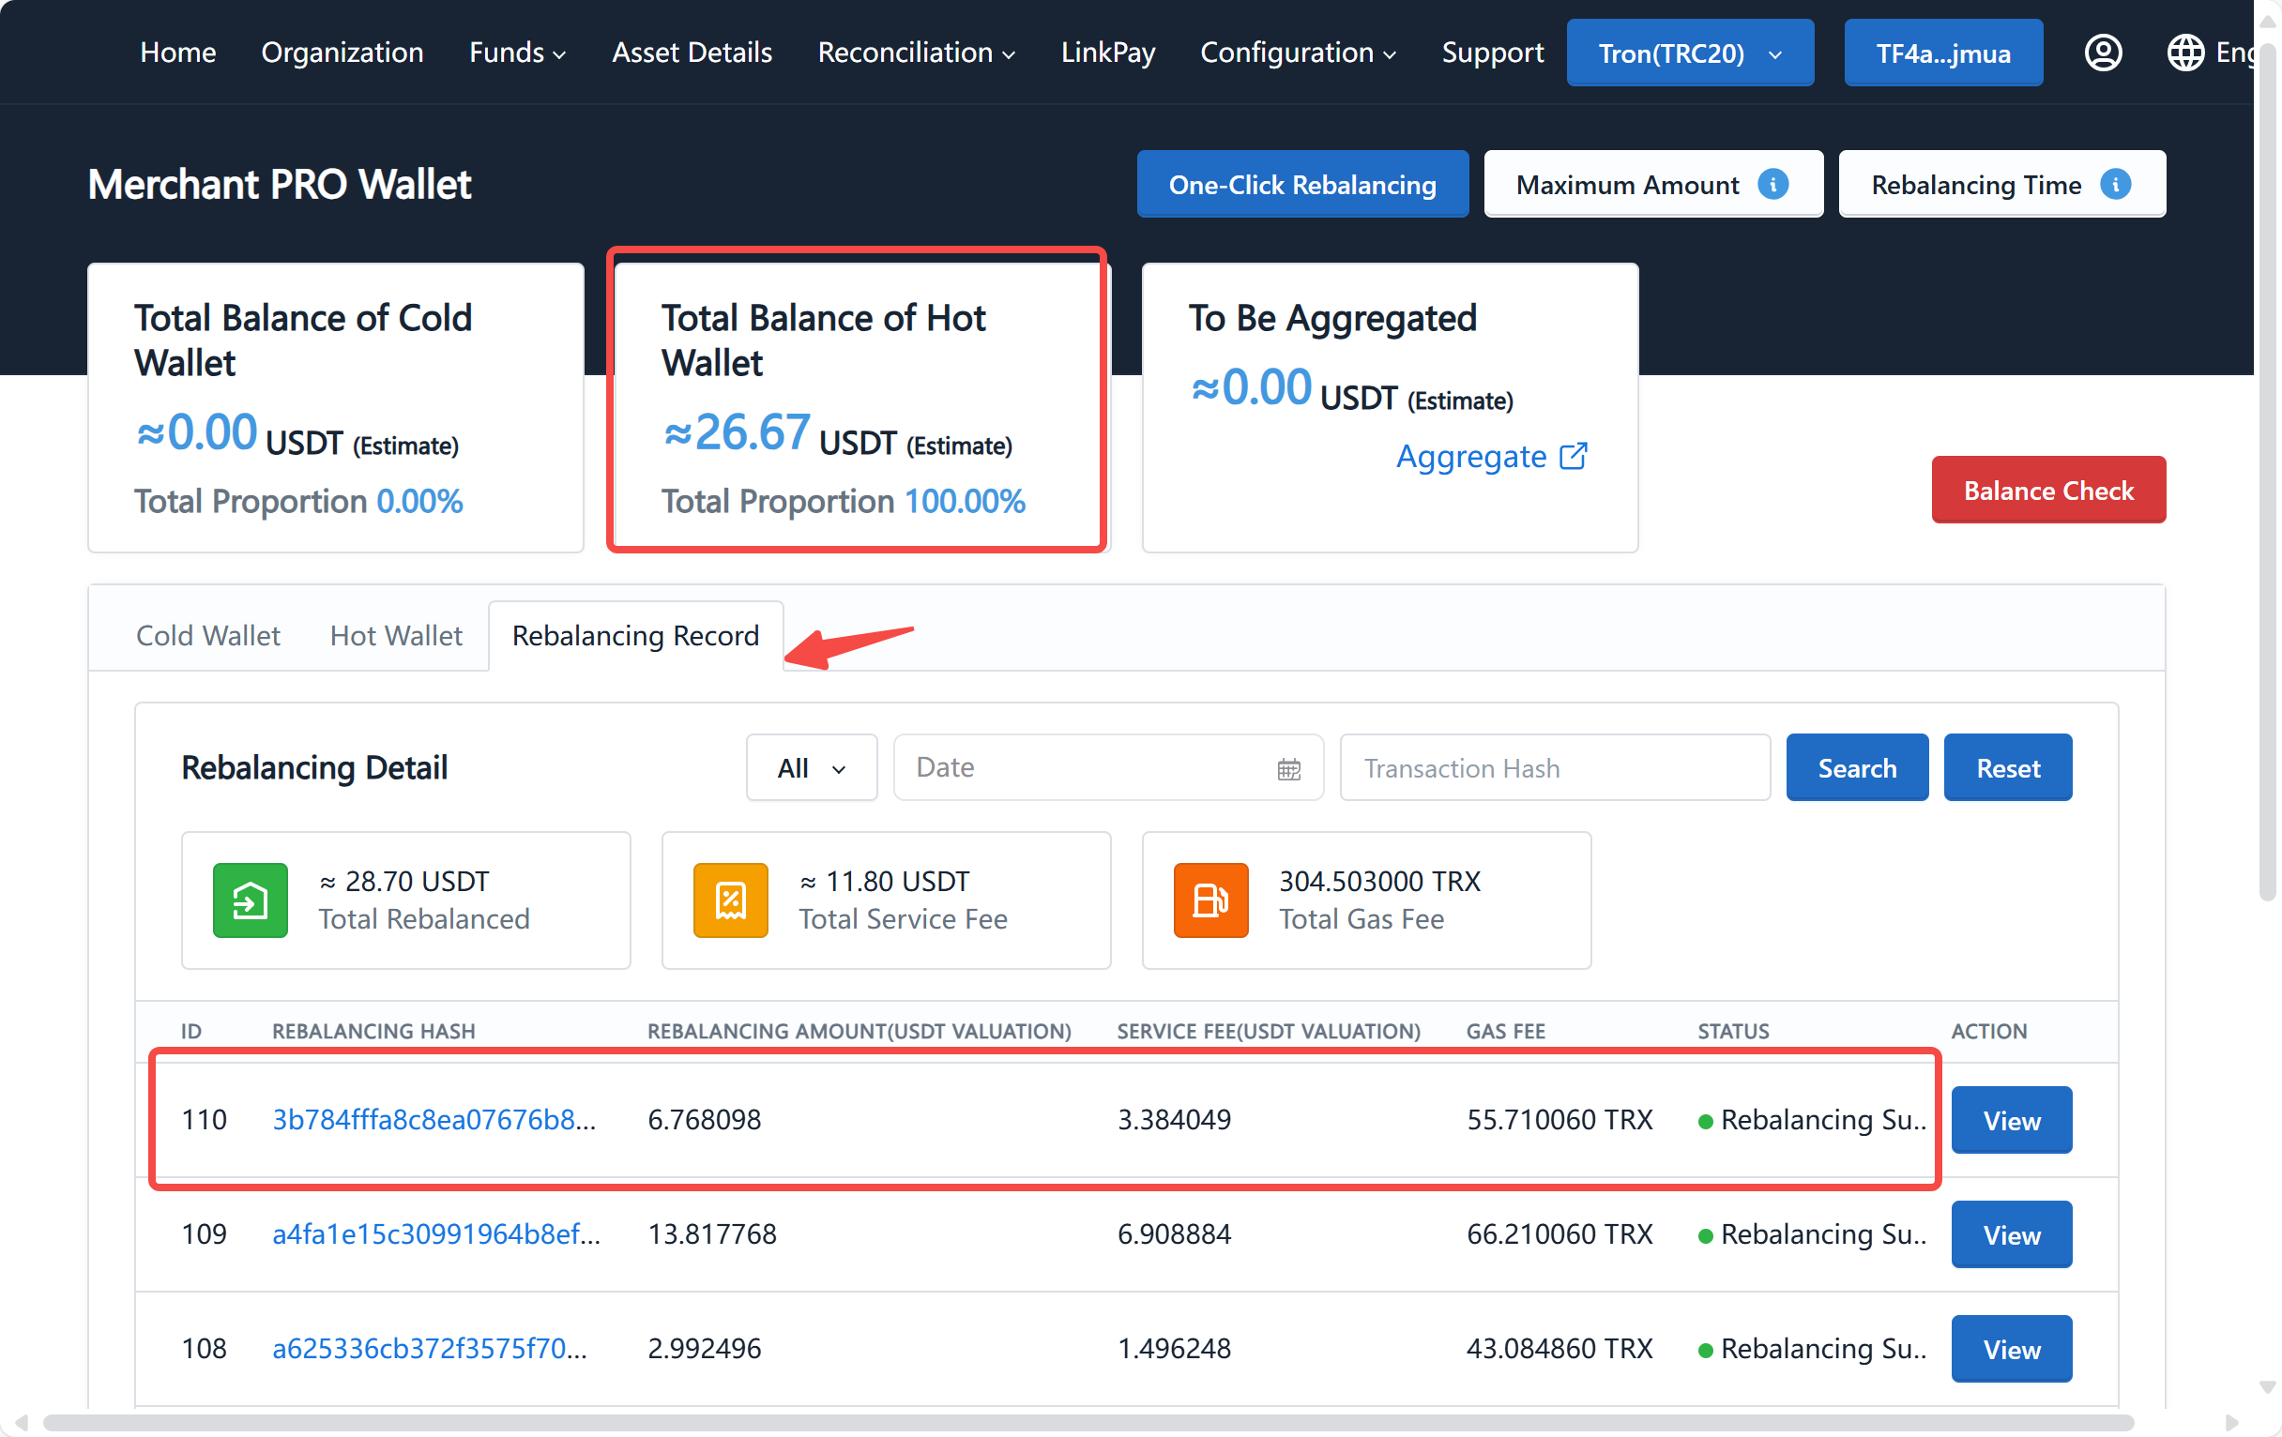2282x1437 pixels.
Task: Click the REBALANCING HASH column header
Action: pyautogui.click(x=373, y=1031)
